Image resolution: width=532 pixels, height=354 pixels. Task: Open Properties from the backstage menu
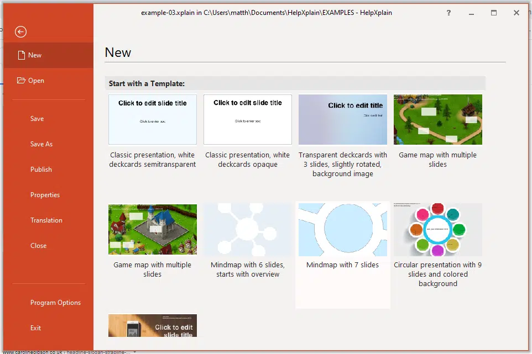click(x=45, y=195)
